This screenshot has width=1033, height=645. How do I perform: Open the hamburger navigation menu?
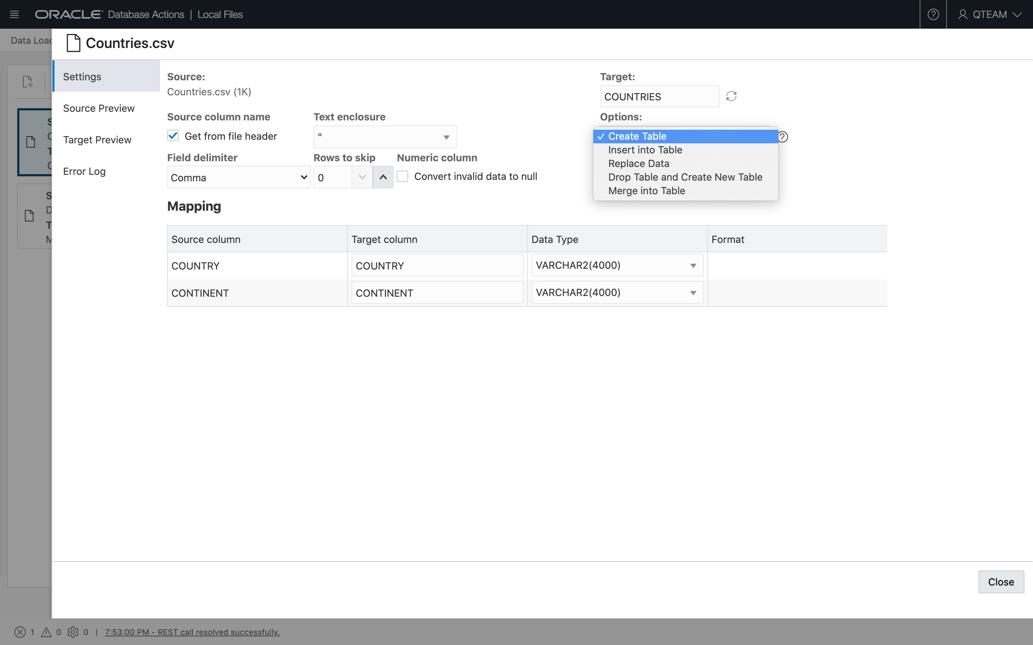pyautogui.click(x=14, y=14)
